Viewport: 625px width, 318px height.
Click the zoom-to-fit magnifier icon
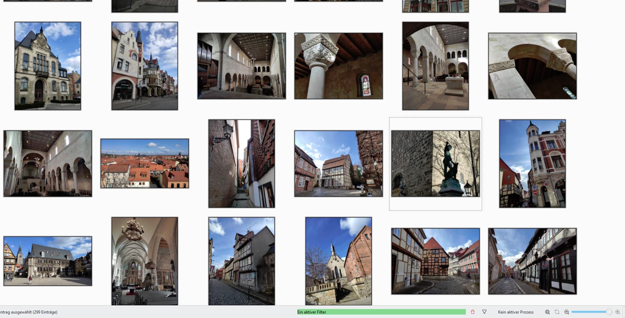[547, 312]
